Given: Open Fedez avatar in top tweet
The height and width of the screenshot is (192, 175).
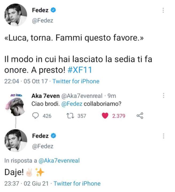Looking at the screenshot, I should point(16,15).
